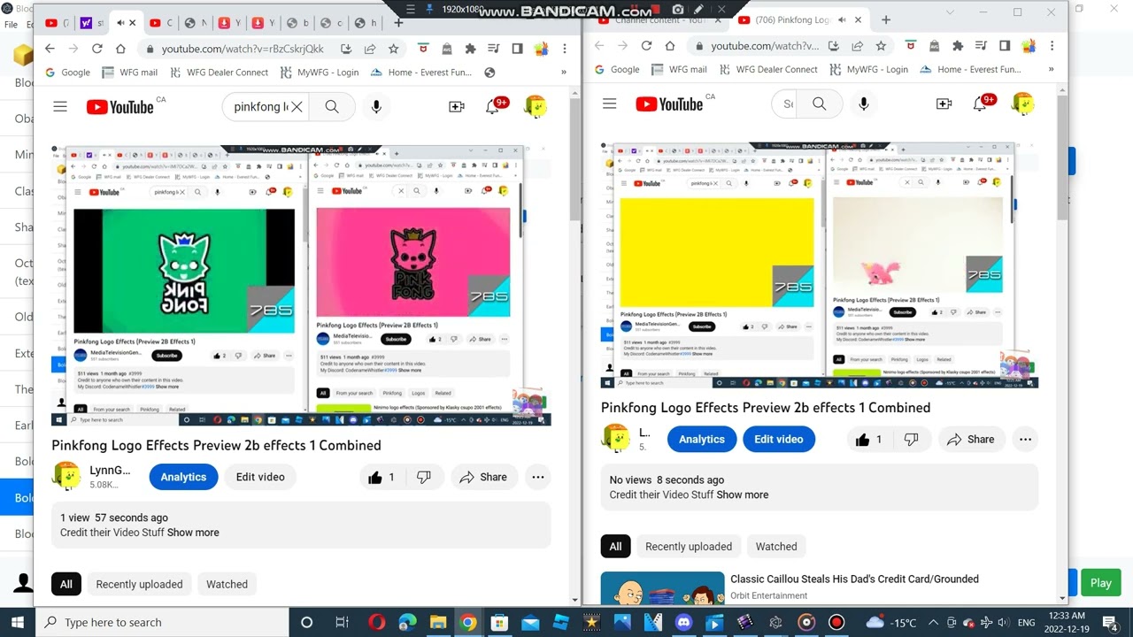1133x637 pixels.
Task: Mute the Pinkfong tab in right Chrome window
Action: tap(841, 19)
